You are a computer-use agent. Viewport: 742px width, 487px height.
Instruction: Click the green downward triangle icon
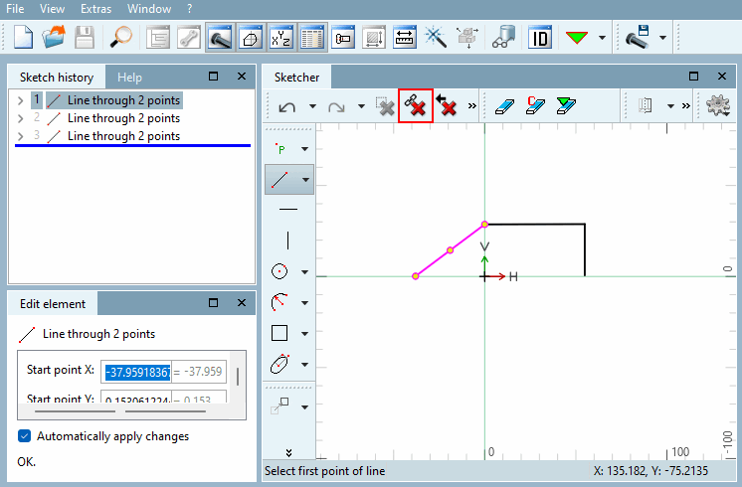(x=576, y=38)
